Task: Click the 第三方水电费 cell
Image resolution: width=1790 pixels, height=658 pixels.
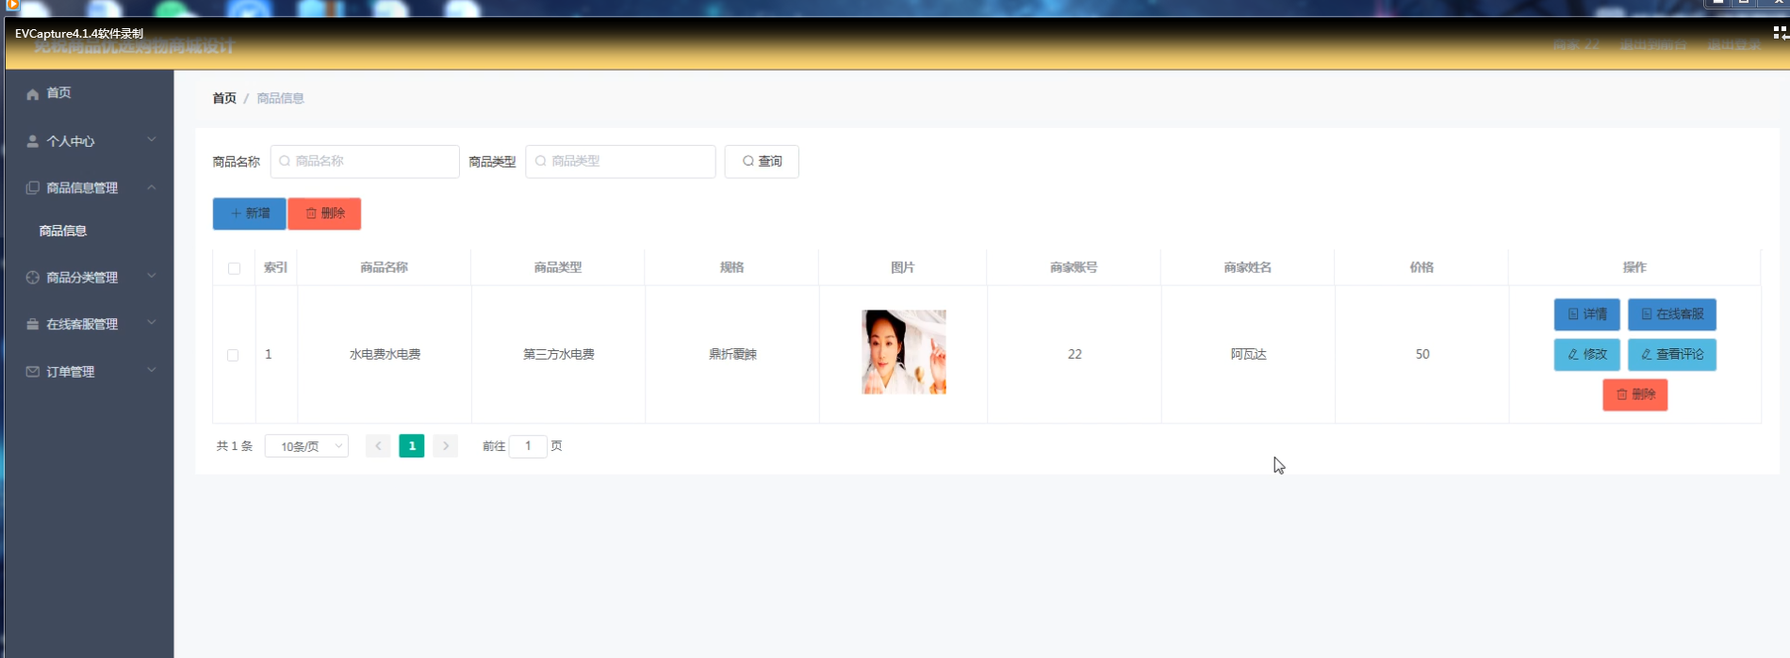Action: tap(559, 355)
